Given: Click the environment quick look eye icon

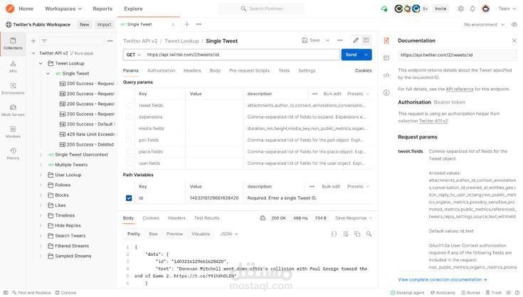Looking at the screenshot, I should point(514,25).
